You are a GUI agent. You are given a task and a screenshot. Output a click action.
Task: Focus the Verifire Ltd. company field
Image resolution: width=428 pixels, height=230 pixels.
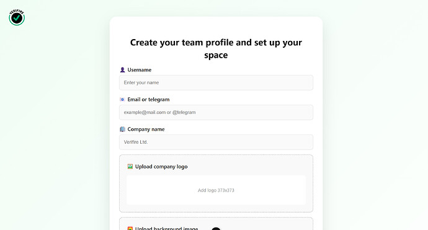pos(216,142)
